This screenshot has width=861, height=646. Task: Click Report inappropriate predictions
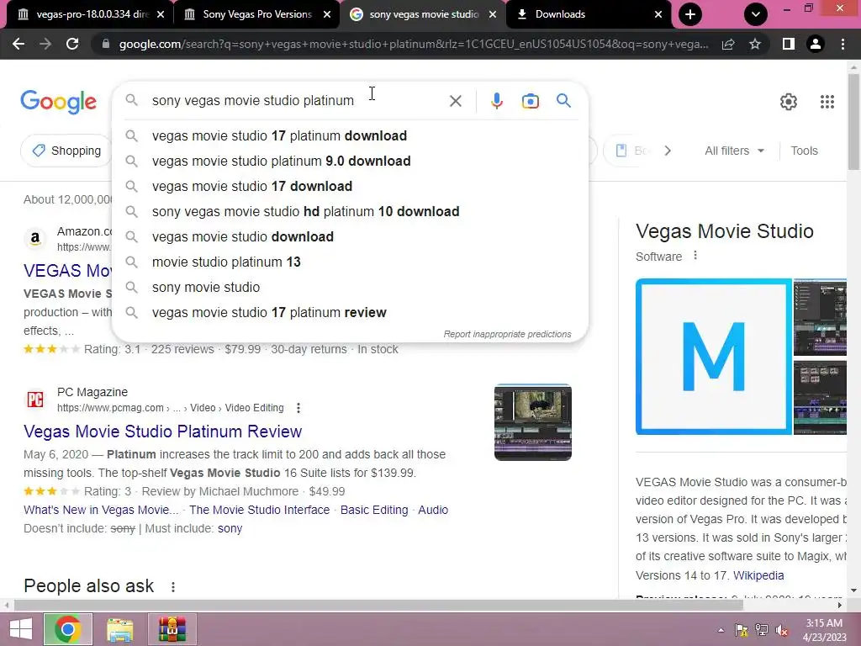(507, 334)
